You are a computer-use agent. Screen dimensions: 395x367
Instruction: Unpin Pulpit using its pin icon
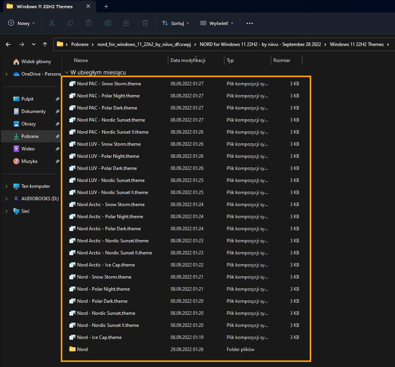[x=57, y=99]
